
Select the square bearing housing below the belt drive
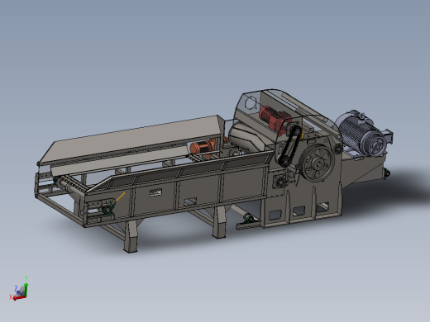(x=279, y=182)
